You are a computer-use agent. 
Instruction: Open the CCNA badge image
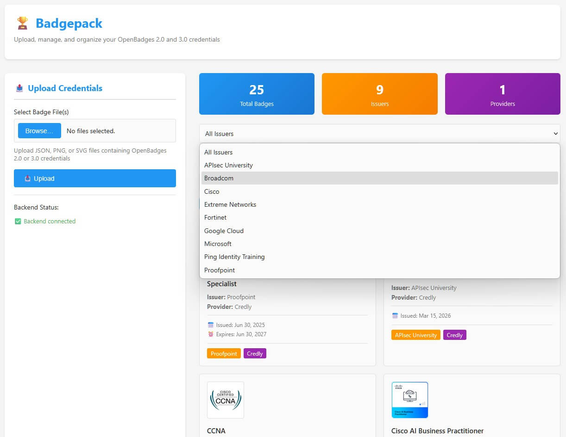tap(226, 400)
